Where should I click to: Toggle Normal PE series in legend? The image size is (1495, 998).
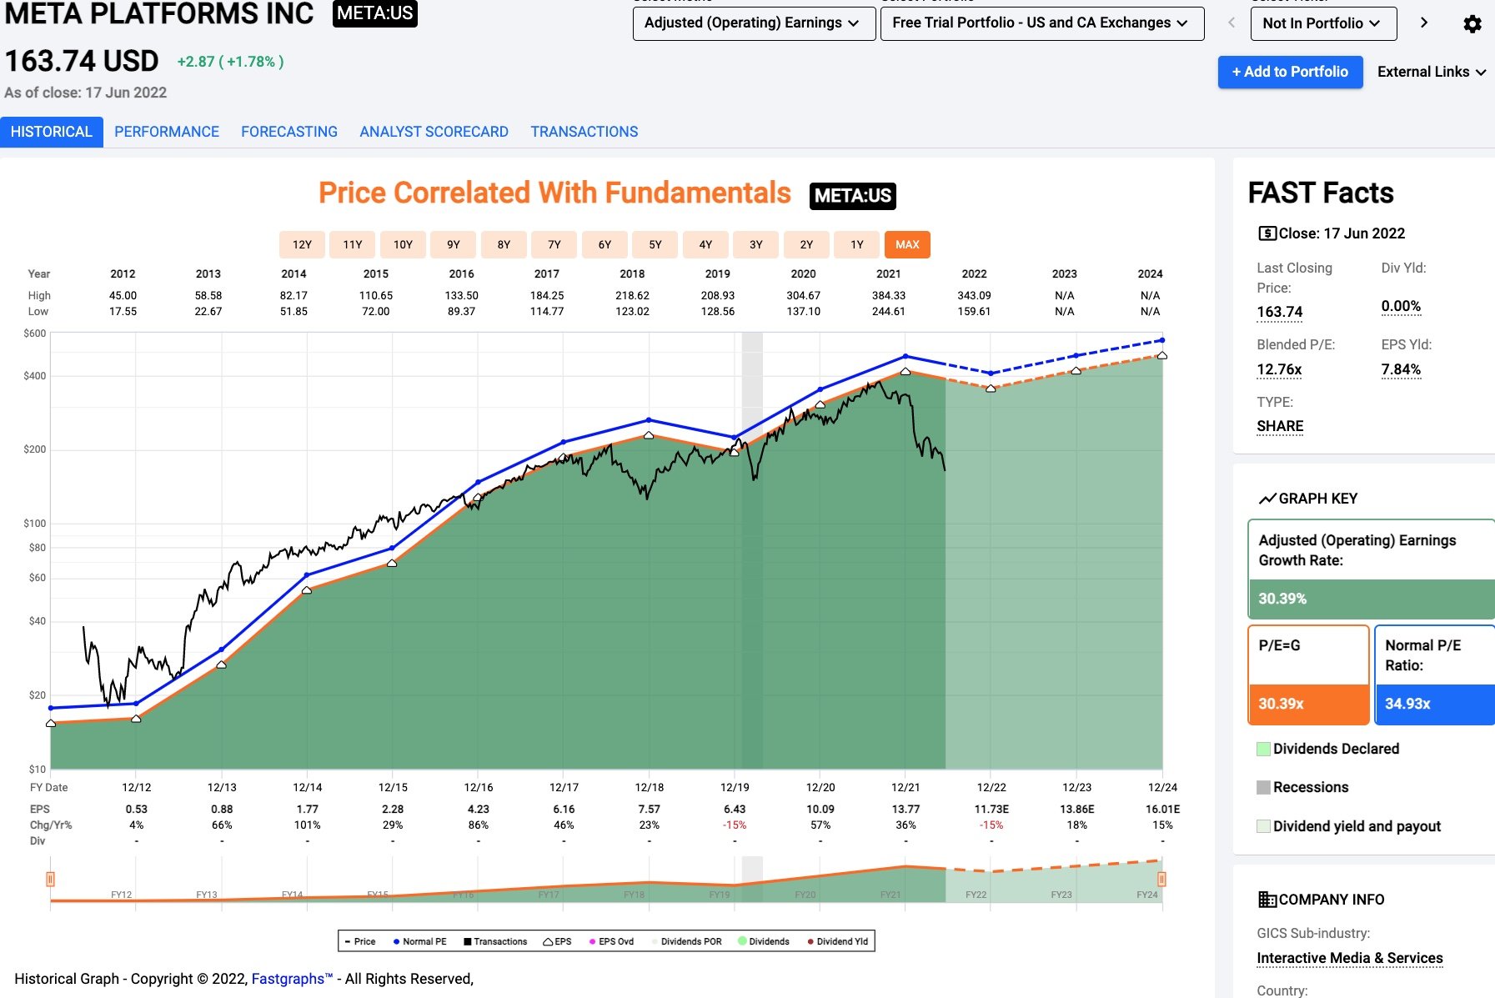419,941
